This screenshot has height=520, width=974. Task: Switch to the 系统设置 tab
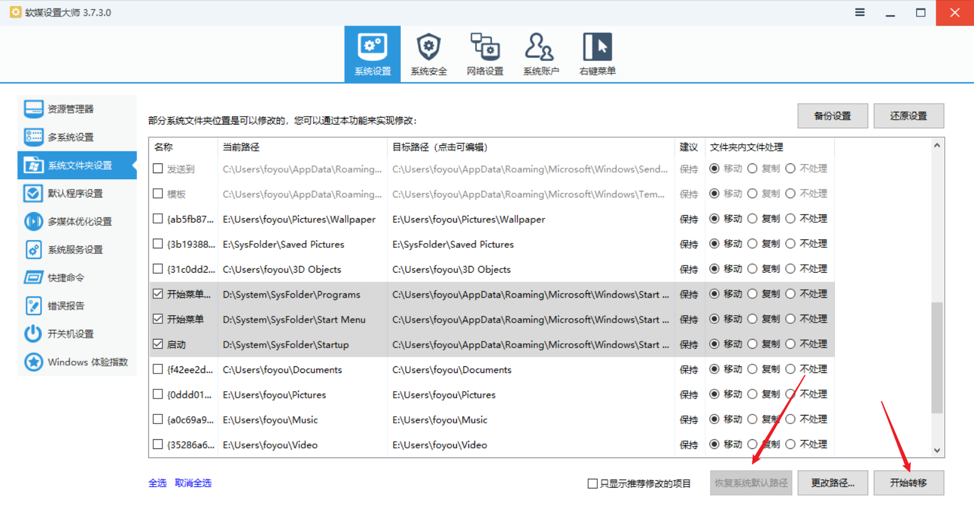coord(372,54)
